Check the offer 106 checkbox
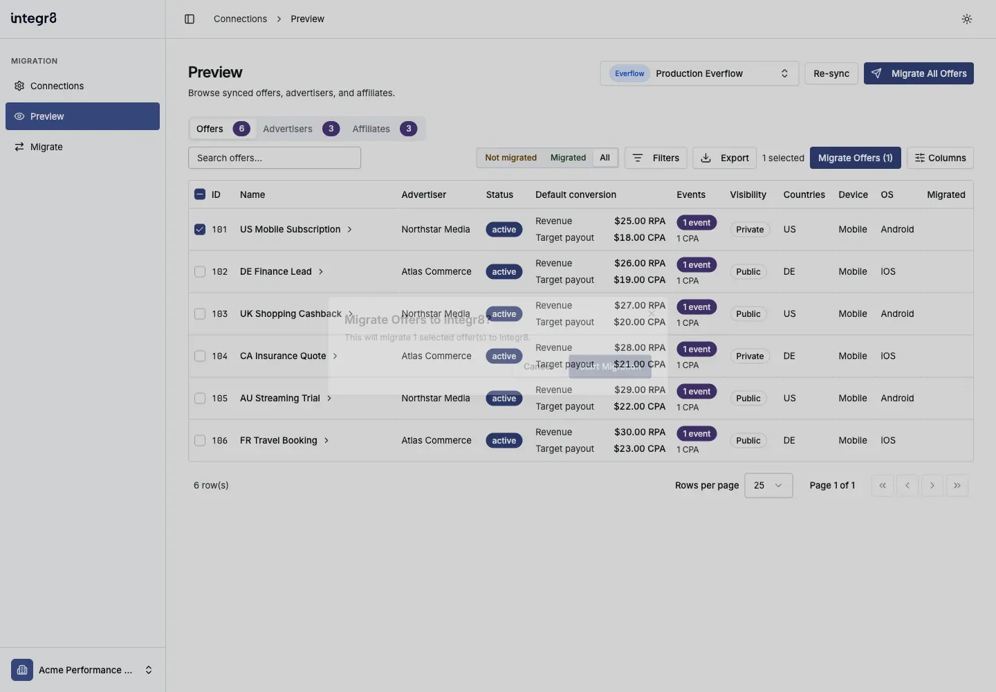This screenshot has width=996, height=692. tap(200, 440)
